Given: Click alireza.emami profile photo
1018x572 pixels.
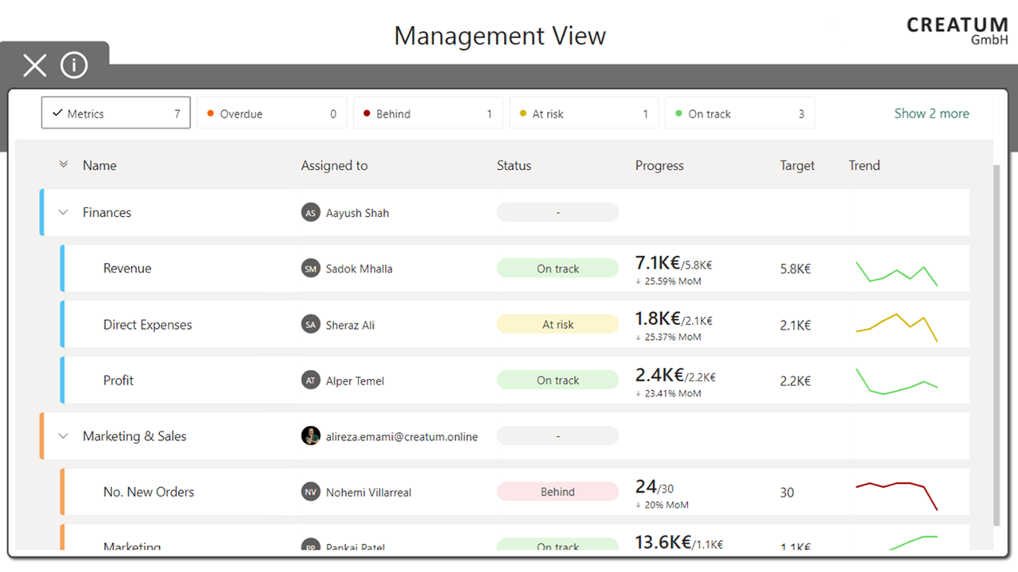Looking at the screenshot, I should (310, 436).
